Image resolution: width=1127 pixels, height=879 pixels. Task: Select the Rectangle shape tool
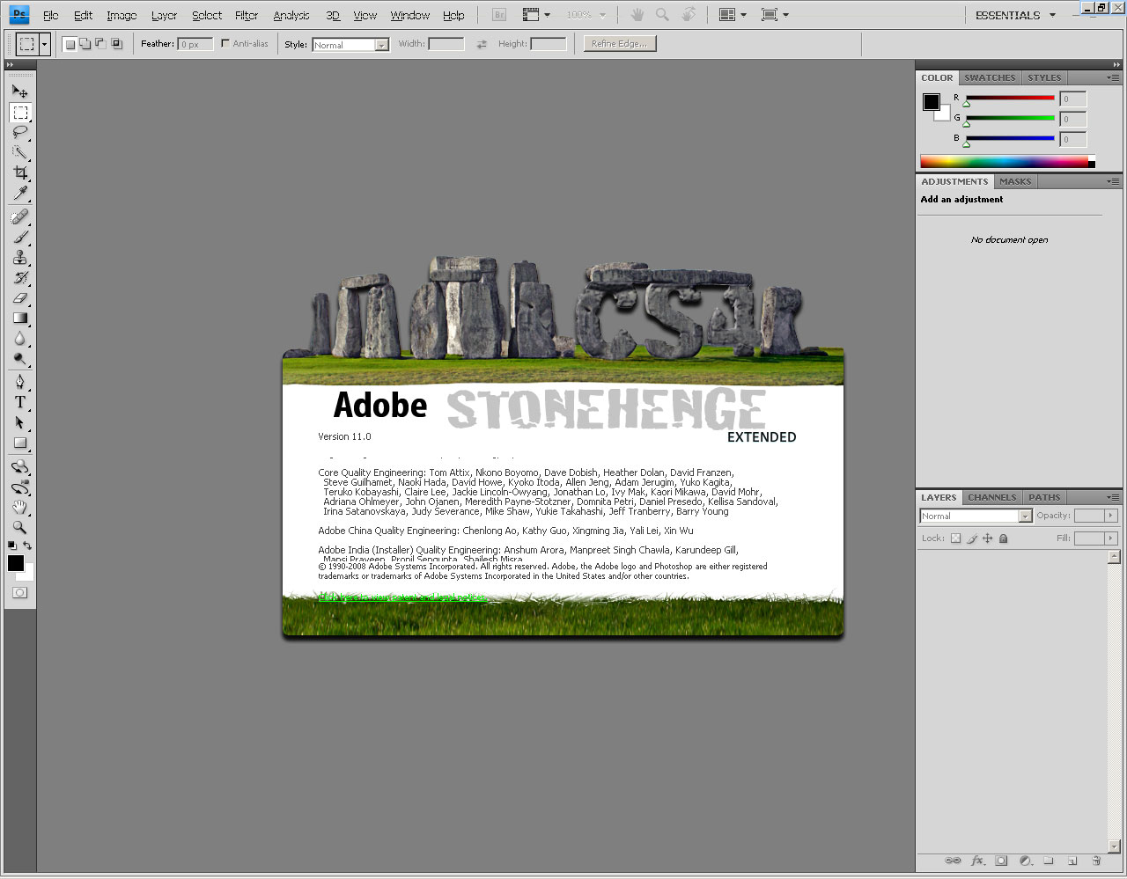click(x=19, y=443)
